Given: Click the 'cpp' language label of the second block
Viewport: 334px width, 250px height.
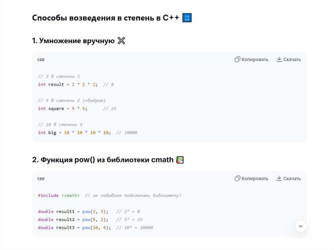Looking at the screenshot, I should coord(41,178).
